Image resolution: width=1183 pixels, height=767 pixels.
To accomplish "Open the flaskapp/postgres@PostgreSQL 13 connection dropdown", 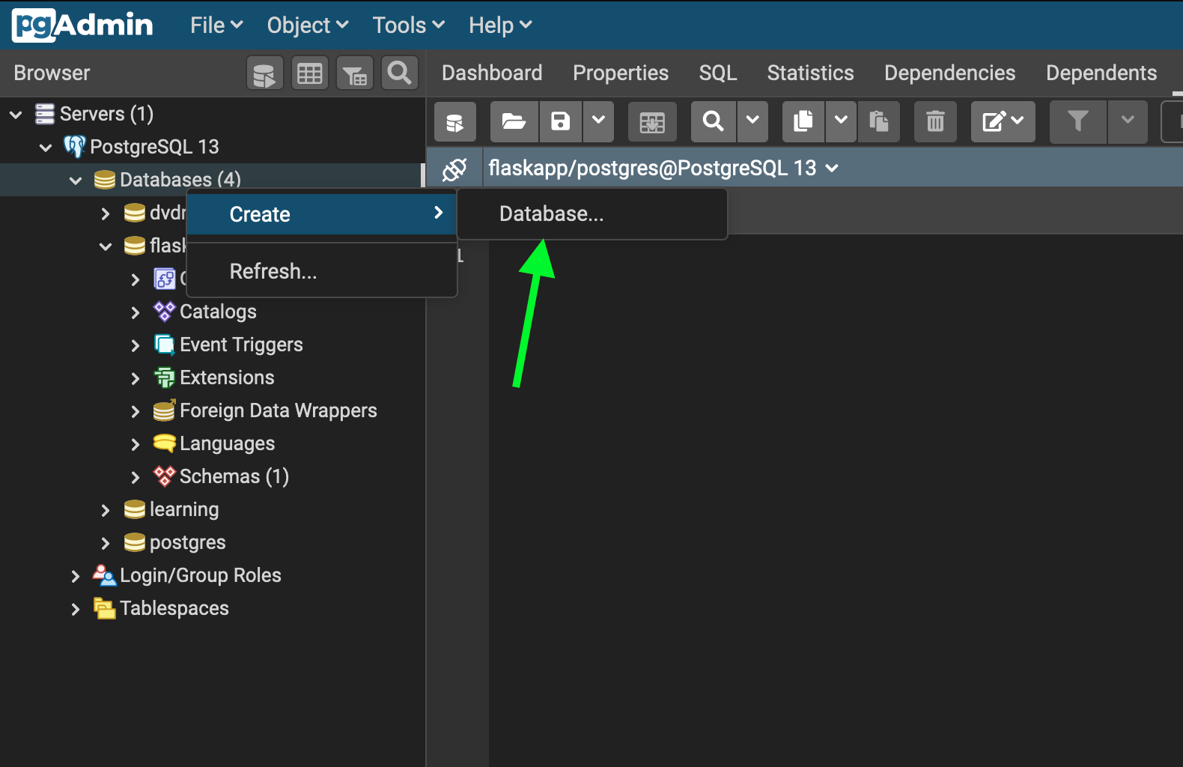I will tap(663, 169).
